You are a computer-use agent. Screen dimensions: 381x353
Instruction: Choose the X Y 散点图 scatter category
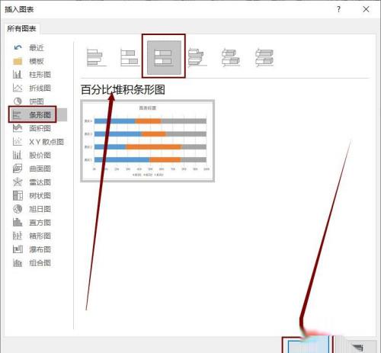coord(38,142)
